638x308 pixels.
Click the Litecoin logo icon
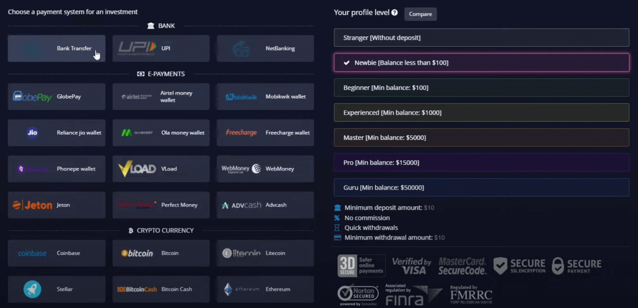tap(241, 253)
